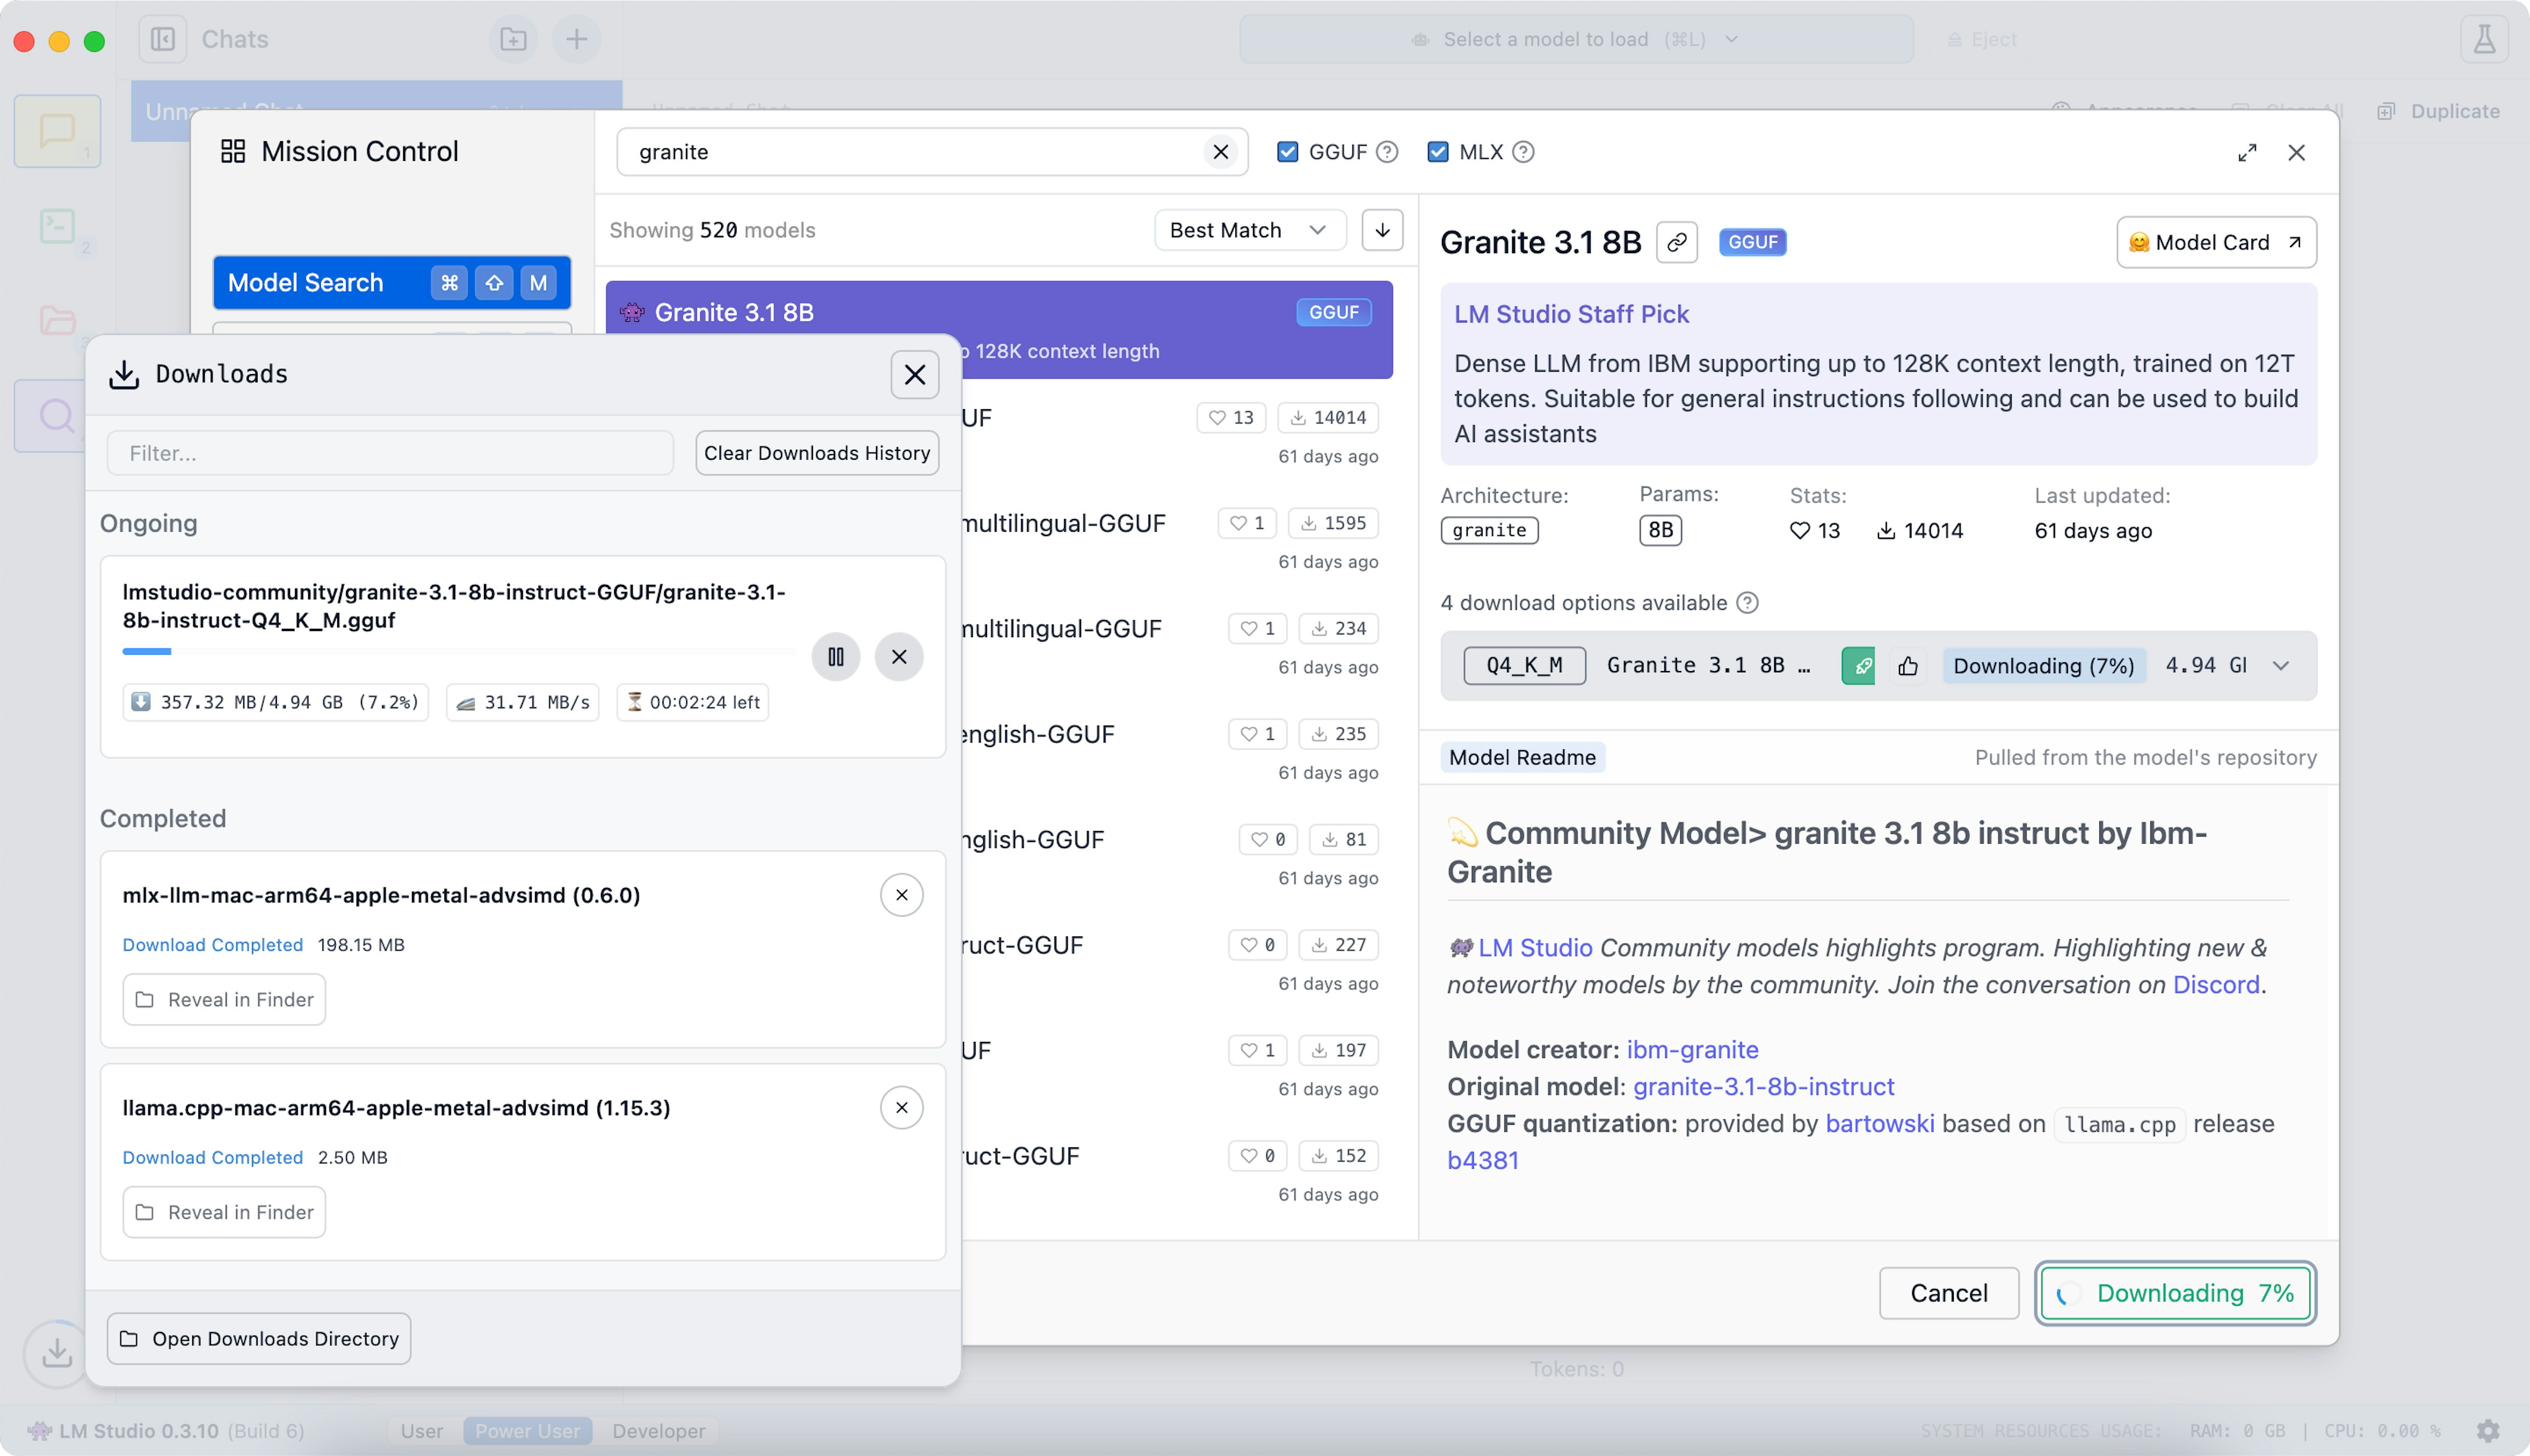2530x1456 pixels.
Task: Switch to Developer mode
Action: (x=658, y=1431)
